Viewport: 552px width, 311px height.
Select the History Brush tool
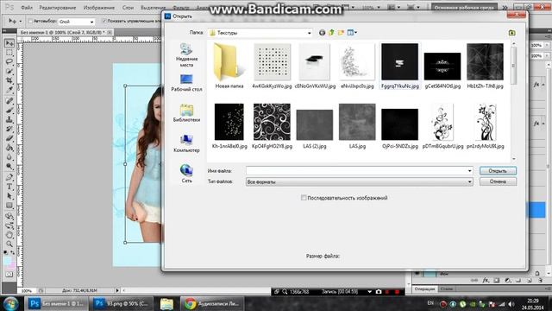(x=9, y=129)
